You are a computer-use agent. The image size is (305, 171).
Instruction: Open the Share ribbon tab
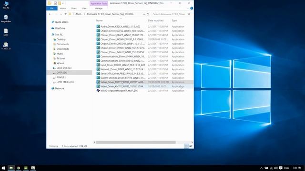[74, 9]
